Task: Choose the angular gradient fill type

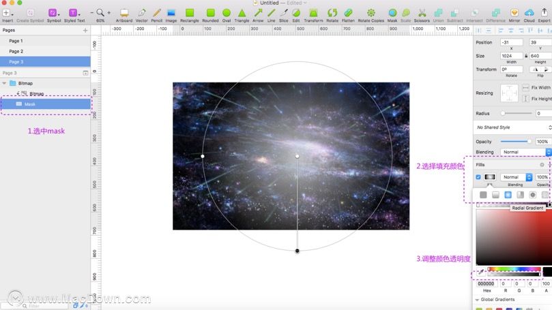Action: [x=521, y=195]
